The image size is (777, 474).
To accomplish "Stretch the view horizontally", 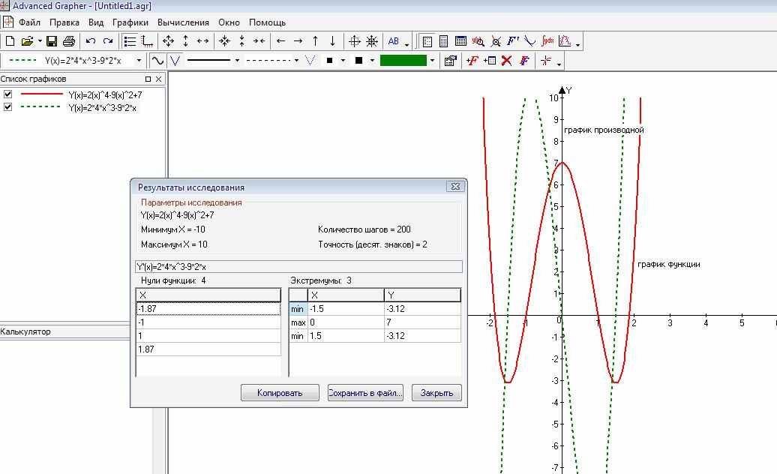I will click(202, 41).
